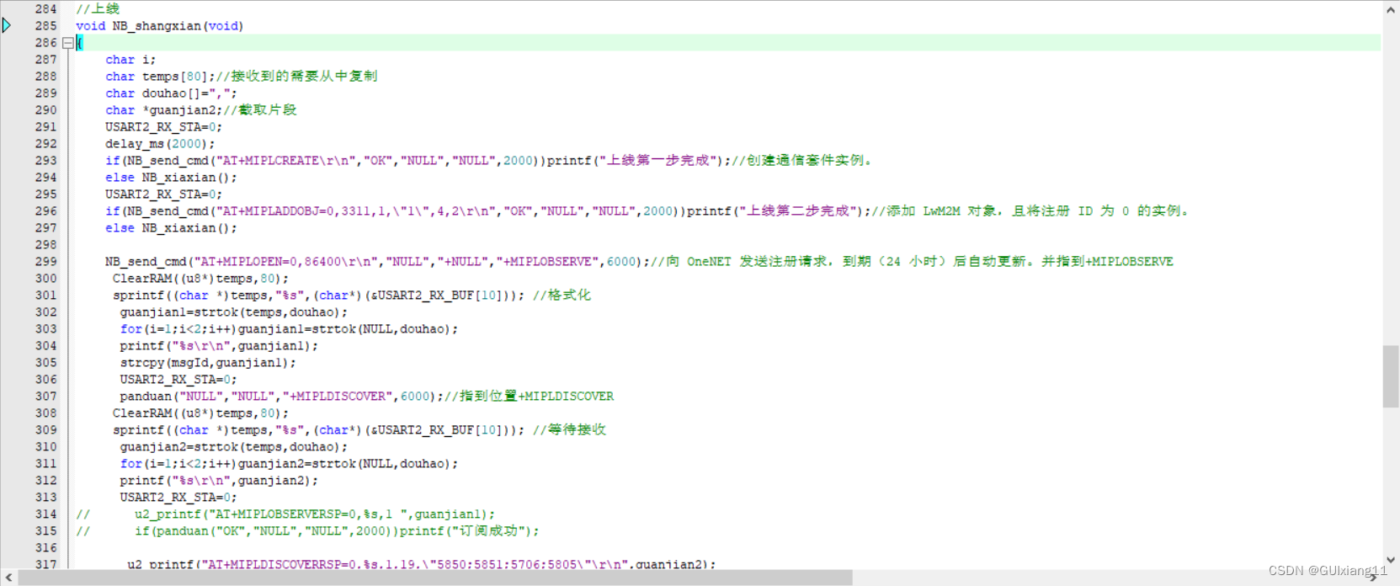Click the 'delay_ms(2000);' call
1400x586 pixels.
(x=160, y=144)
